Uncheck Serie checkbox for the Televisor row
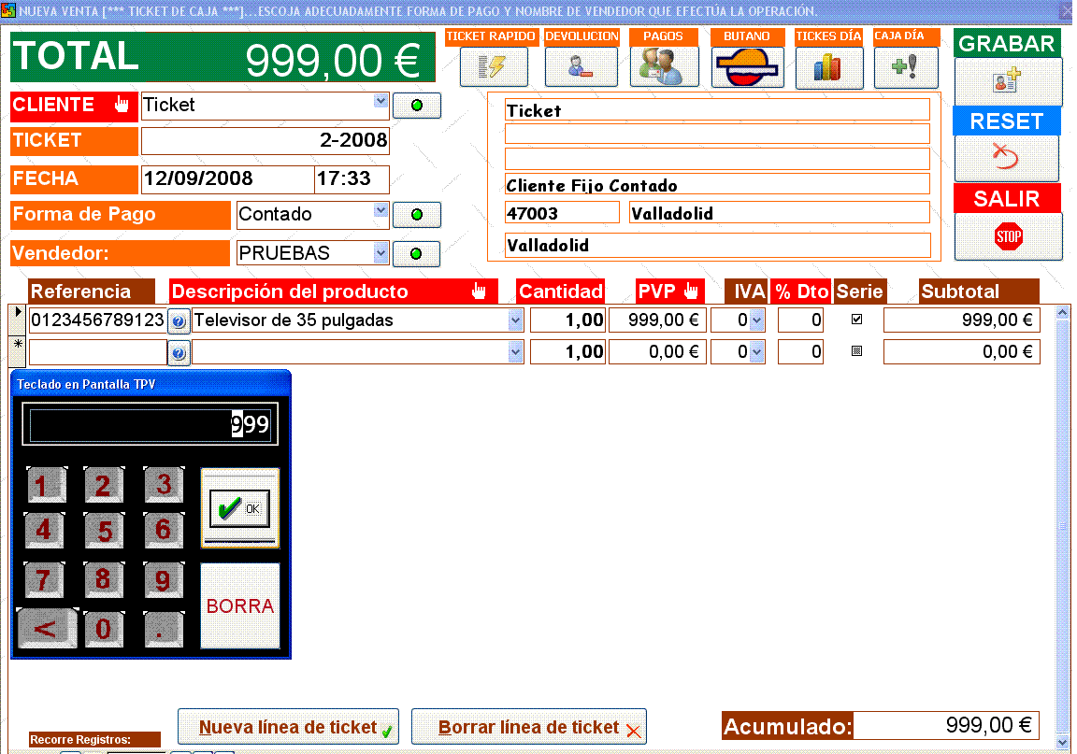The image size is (1077, 754). click(x=856, y=320)
